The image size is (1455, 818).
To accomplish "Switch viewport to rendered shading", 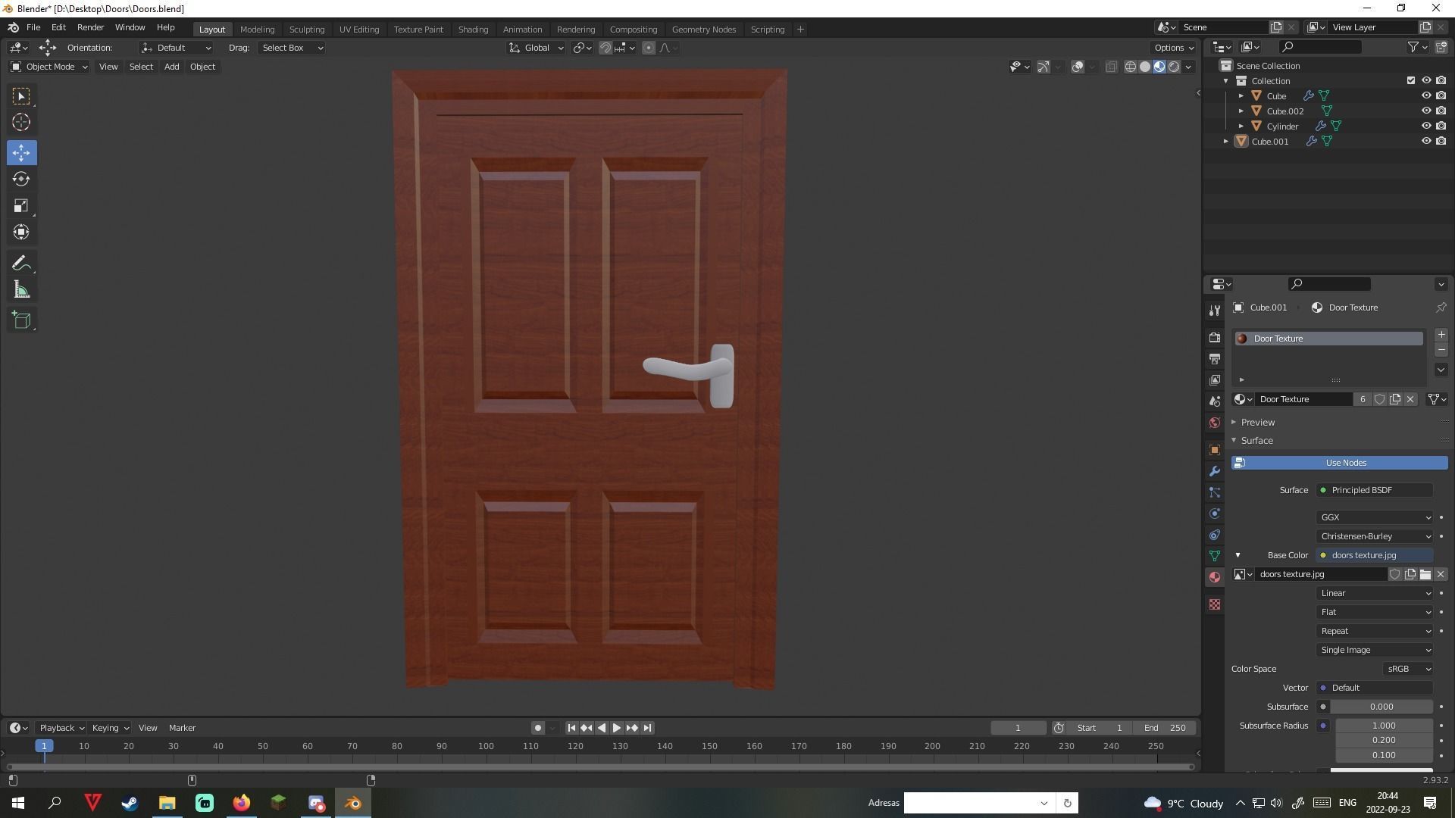I will tap(1174, 67).
